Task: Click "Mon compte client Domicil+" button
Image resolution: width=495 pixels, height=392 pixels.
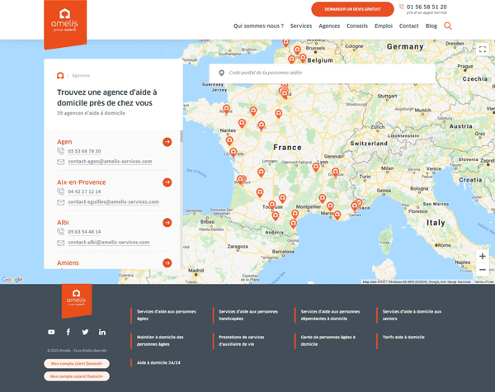Action: pos(77,363)
